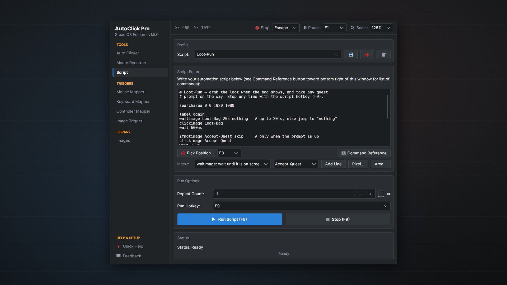Click inside the script editor text area
507x285 pixels.
(x=284, y=117)
